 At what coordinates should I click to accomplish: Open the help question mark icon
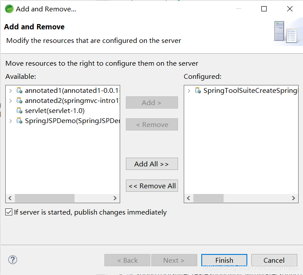[x=13, y=260]
